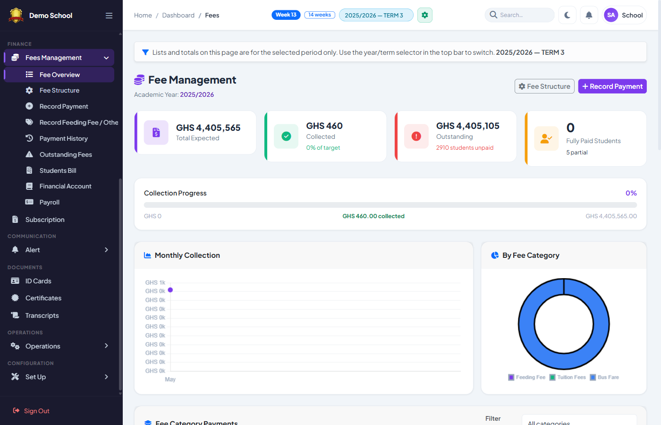Image resolution: width=661 pixels, height=425 pixels.
Task: Expand the Set Up submenu
Action: [x=106, y=377]
